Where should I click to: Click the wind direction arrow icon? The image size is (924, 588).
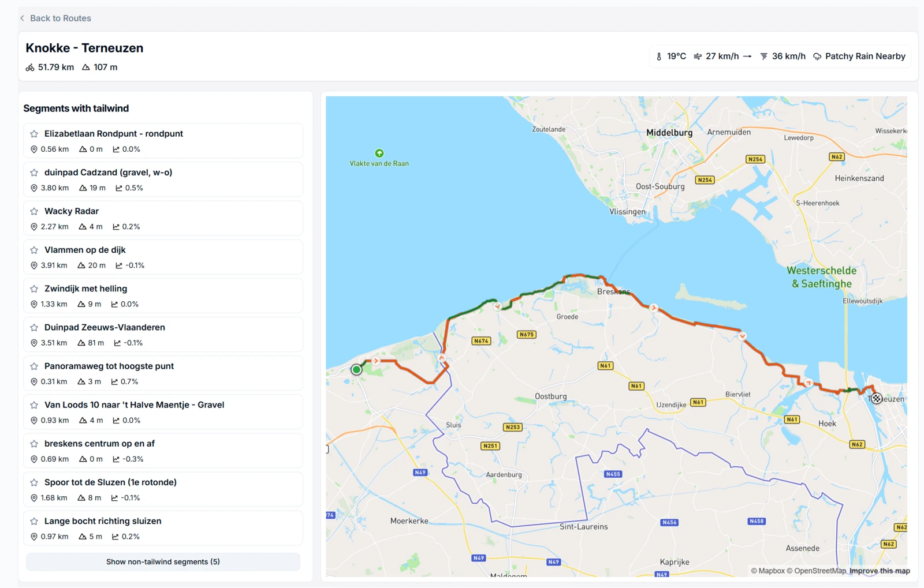[x=747, y=57]
